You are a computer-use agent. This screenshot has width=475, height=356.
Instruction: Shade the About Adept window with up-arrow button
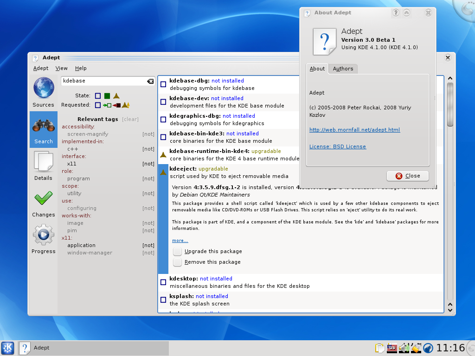406,13
